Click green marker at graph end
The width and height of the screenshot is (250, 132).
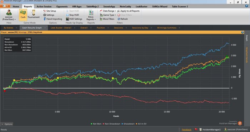point(227,56)
